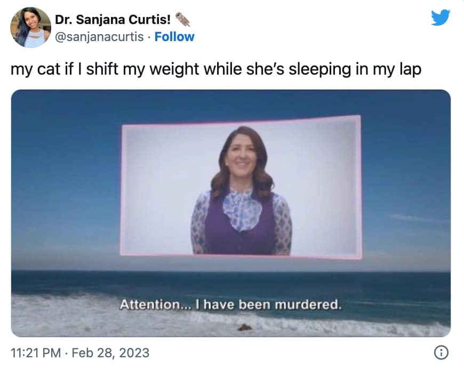Screen dimensions: 464x369
Task: Open the 11:21 PM timestamp link
Action: pos(36,352)
